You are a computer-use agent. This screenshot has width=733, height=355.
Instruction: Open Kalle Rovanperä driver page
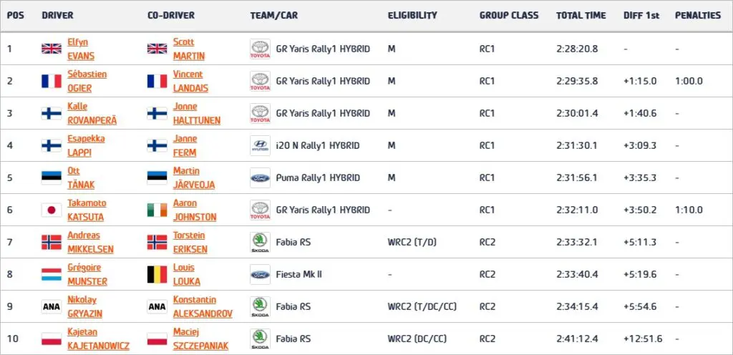(x=92, y=114)
